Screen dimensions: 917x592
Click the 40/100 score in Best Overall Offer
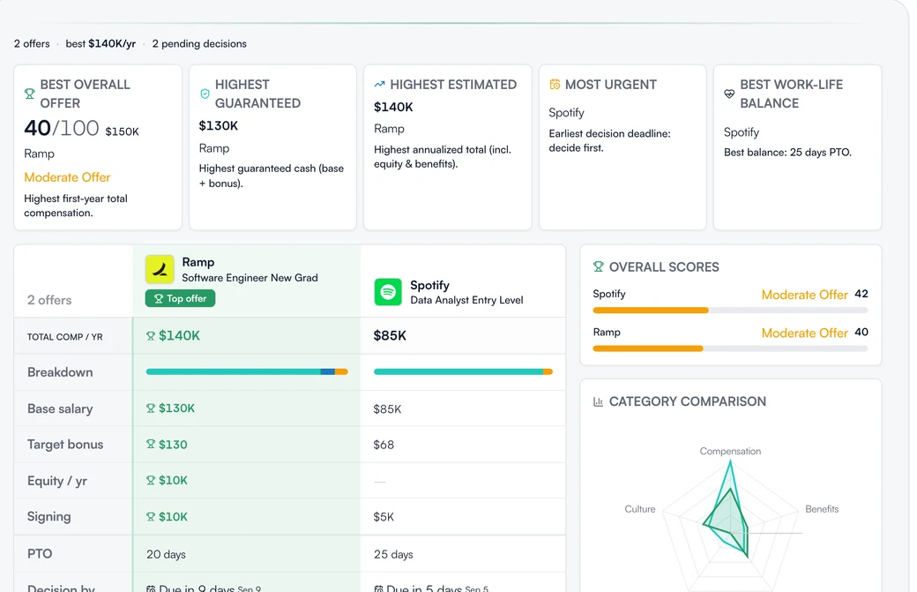(x=62, y=128)
